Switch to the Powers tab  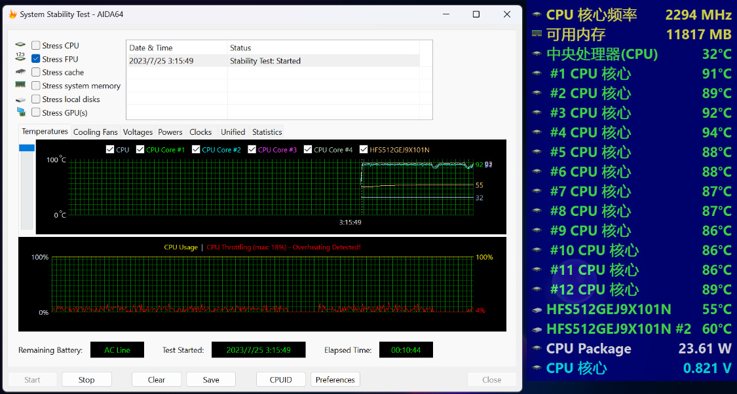click(170, 132)
